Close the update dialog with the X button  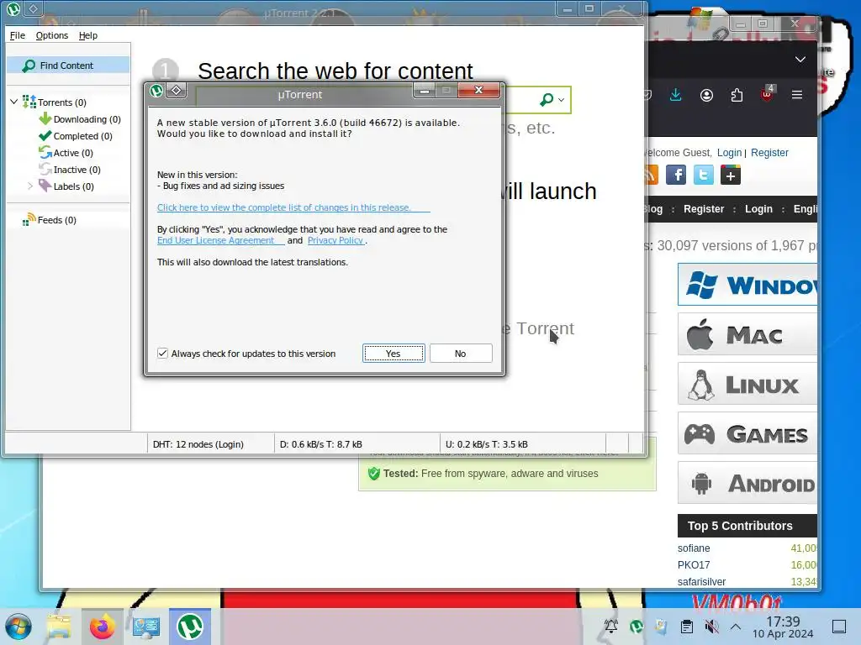478,90
